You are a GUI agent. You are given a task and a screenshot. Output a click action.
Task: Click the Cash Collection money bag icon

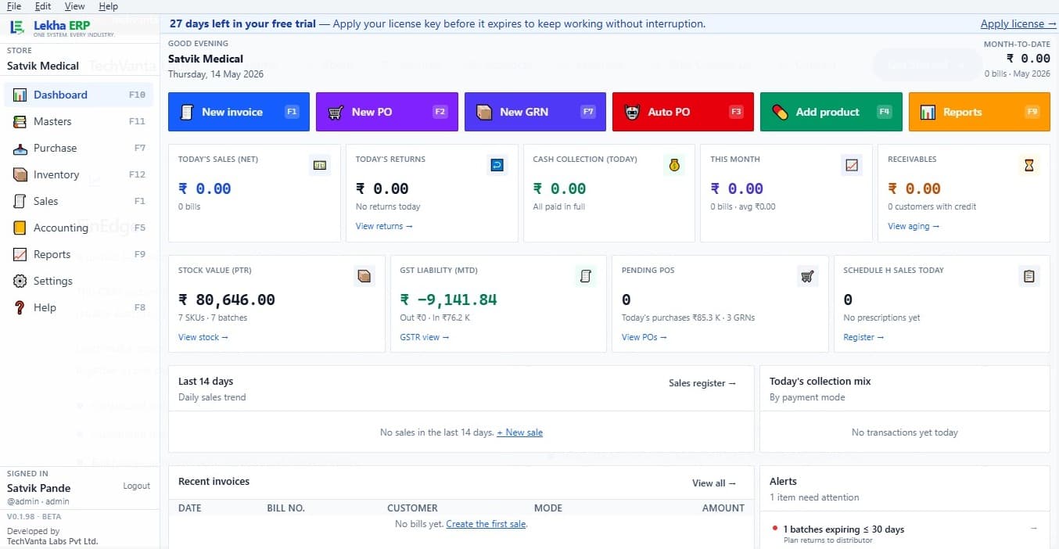pos(674,165)
